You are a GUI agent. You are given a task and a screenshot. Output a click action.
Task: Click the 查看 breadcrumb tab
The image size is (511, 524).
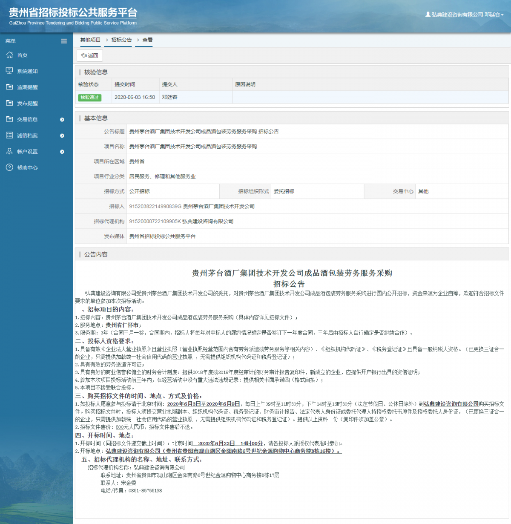[147, 40]
